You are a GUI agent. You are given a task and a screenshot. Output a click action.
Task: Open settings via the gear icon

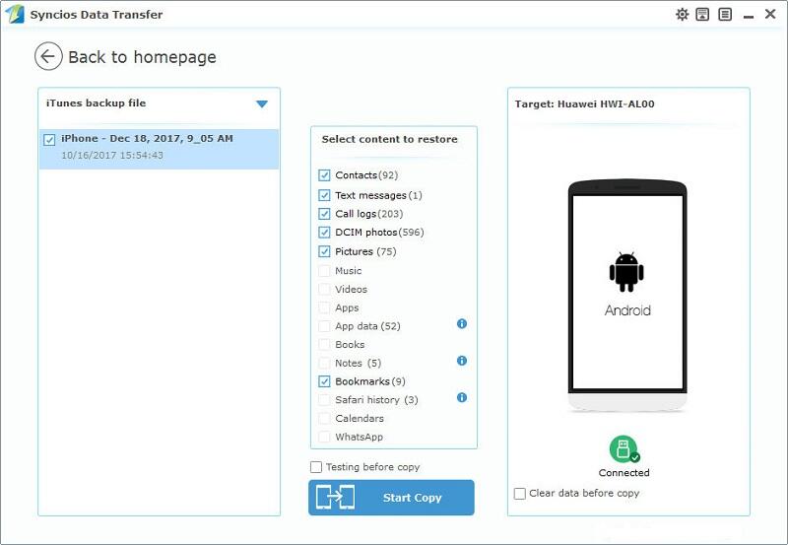pyautogui.click(x=682, y=15)
